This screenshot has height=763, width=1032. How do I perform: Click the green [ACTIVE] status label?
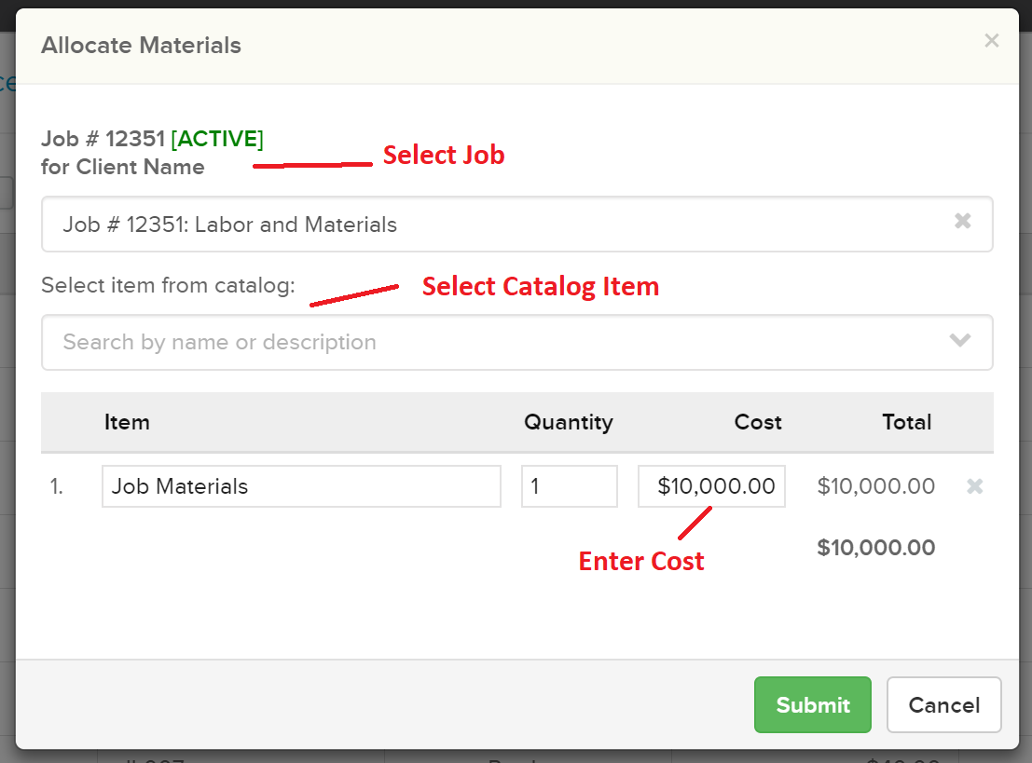[217, 139]
